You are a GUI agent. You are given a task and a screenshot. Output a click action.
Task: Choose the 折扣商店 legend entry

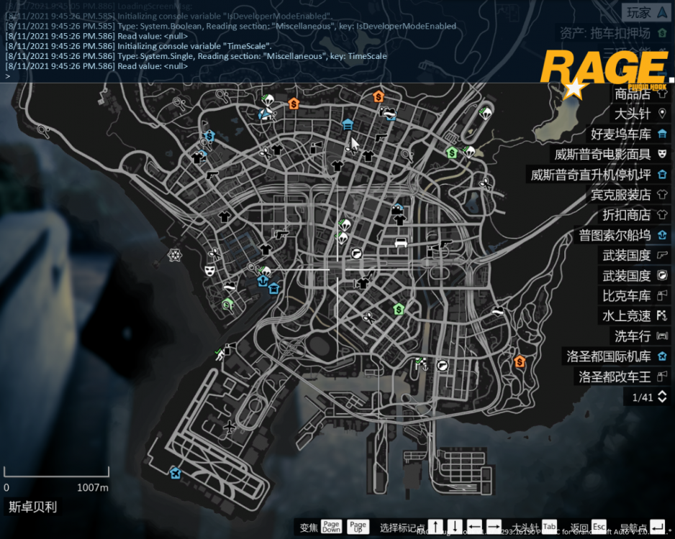click(x=635, y=215)
